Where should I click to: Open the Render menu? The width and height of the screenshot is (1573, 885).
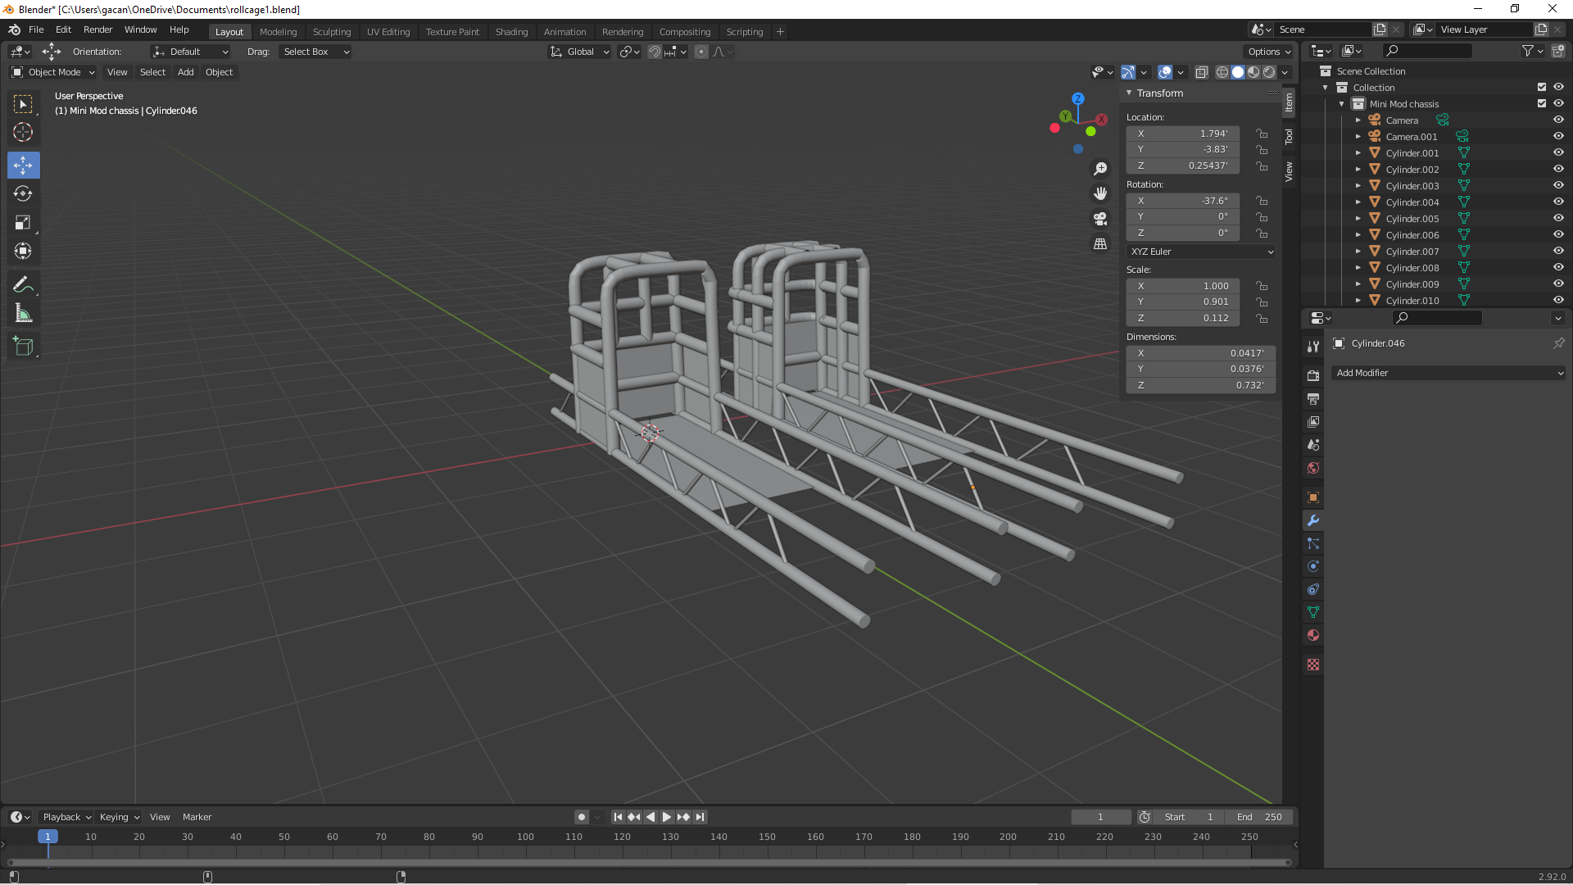(97, 29)
